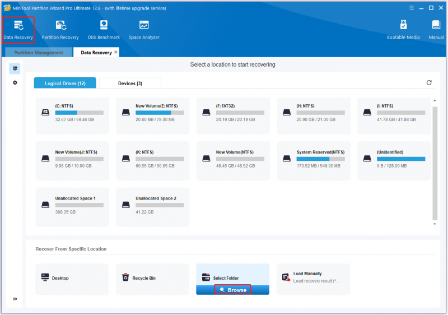Click the Recycle Bin icon
The width and height of the screenshot is (448, 315).
(125, 277)
